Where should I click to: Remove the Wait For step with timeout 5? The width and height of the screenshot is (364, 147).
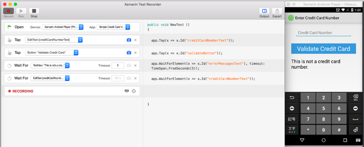coord(135,65)
